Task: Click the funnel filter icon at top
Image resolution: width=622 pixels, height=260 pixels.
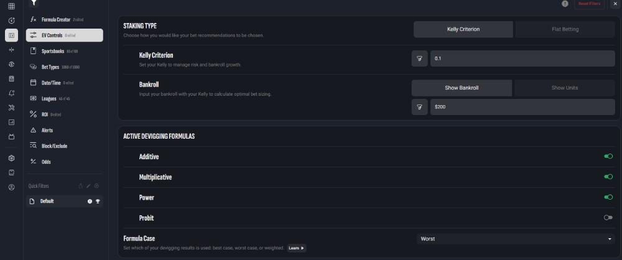Action: (x=34, y=2)
